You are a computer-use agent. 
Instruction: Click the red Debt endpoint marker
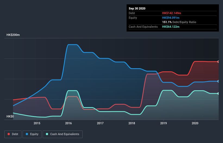coord(218,62)
